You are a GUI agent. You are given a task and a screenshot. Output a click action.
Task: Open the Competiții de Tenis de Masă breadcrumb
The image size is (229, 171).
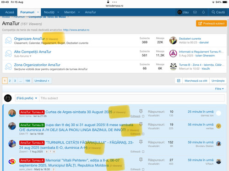[47, 17]
